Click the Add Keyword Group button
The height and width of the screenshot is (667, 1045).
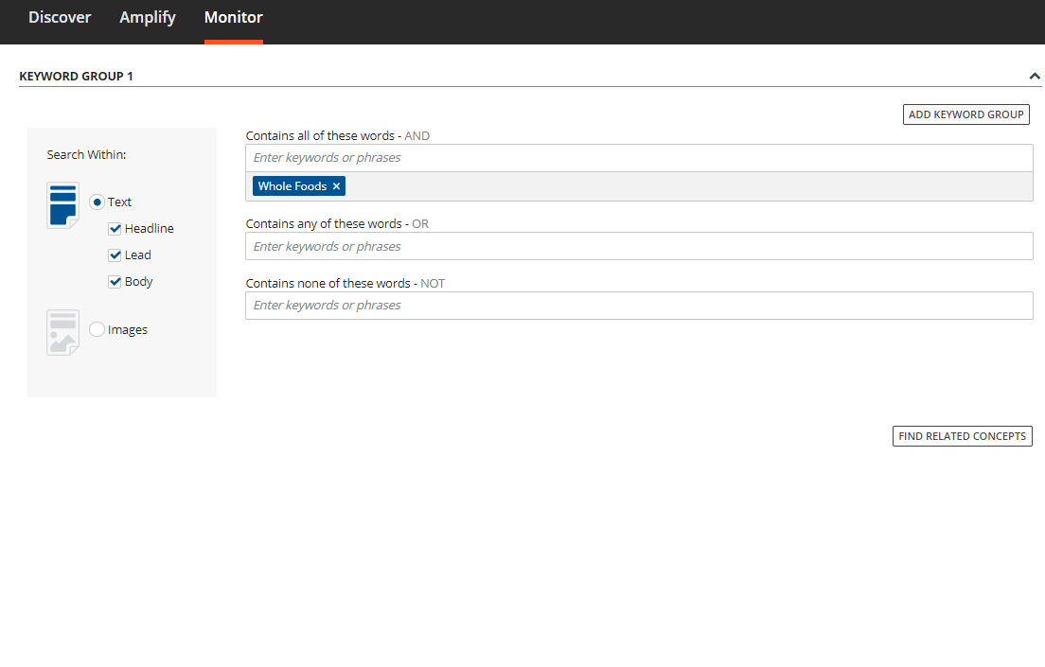tap(965, 114)
